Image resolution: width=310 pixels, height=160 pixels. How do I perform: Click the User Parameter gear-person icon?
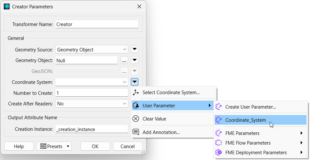click(136, 105)
